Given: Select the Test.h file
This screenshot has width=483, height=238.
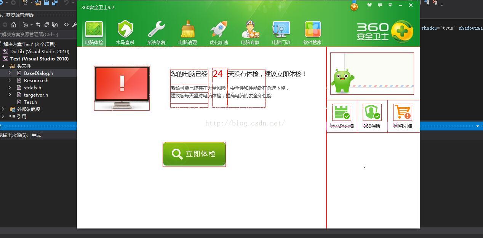Looking at the screenshot, I should coord(30,102).
